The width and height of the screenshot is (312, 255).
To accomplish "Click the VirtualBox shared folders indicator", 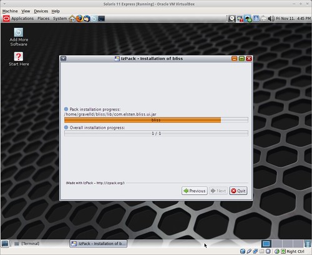I will pos(262,251).
